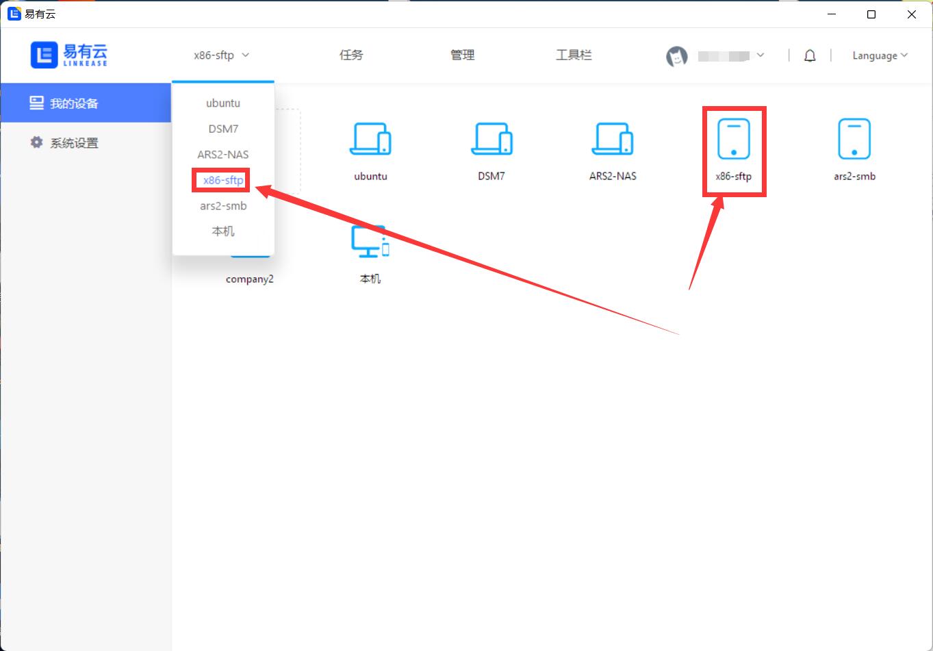
Task: Click the user avatar icon
Action: point(677,56)
